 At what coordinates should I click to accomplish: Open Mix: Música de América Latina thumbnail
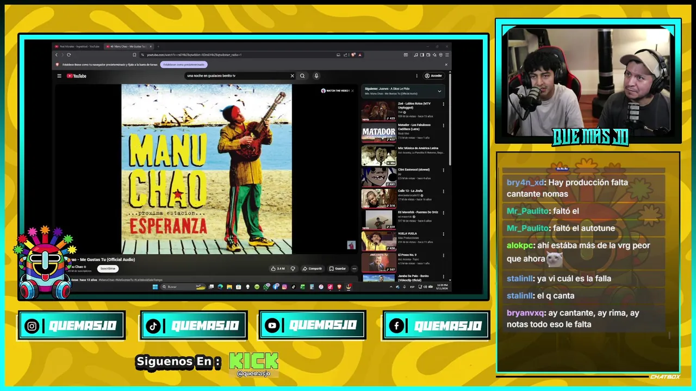[x=378, y=156]
